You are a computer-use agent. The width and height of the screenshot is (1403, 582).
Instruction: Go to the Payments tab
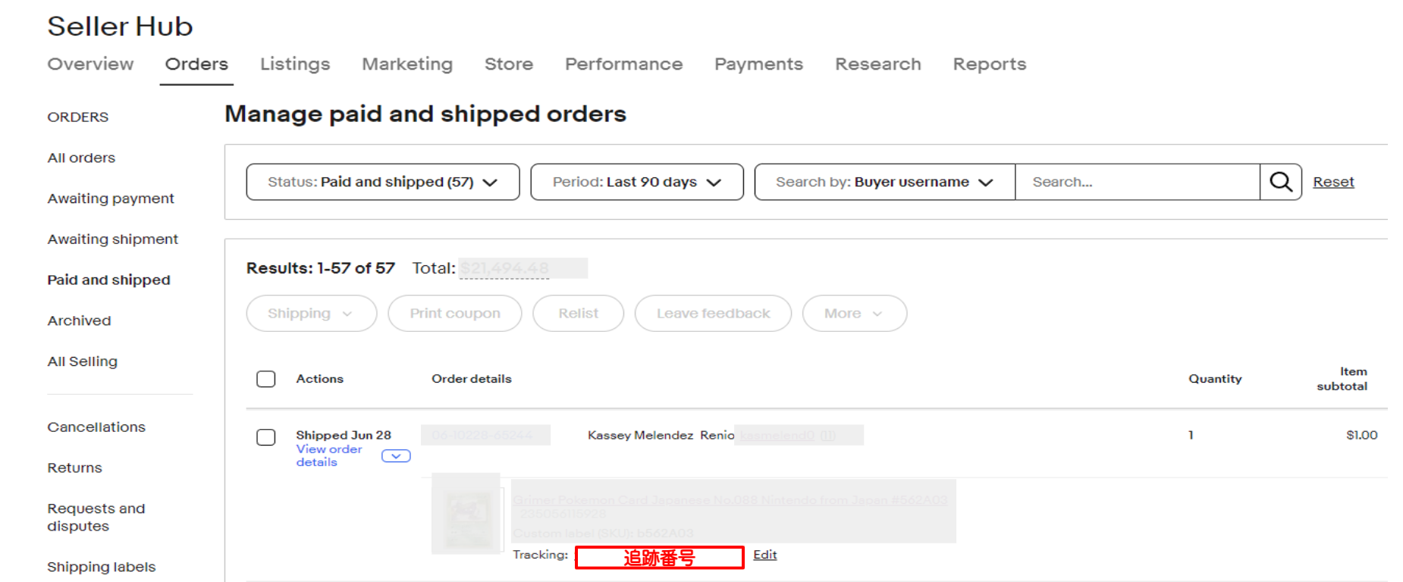point(758,64)
